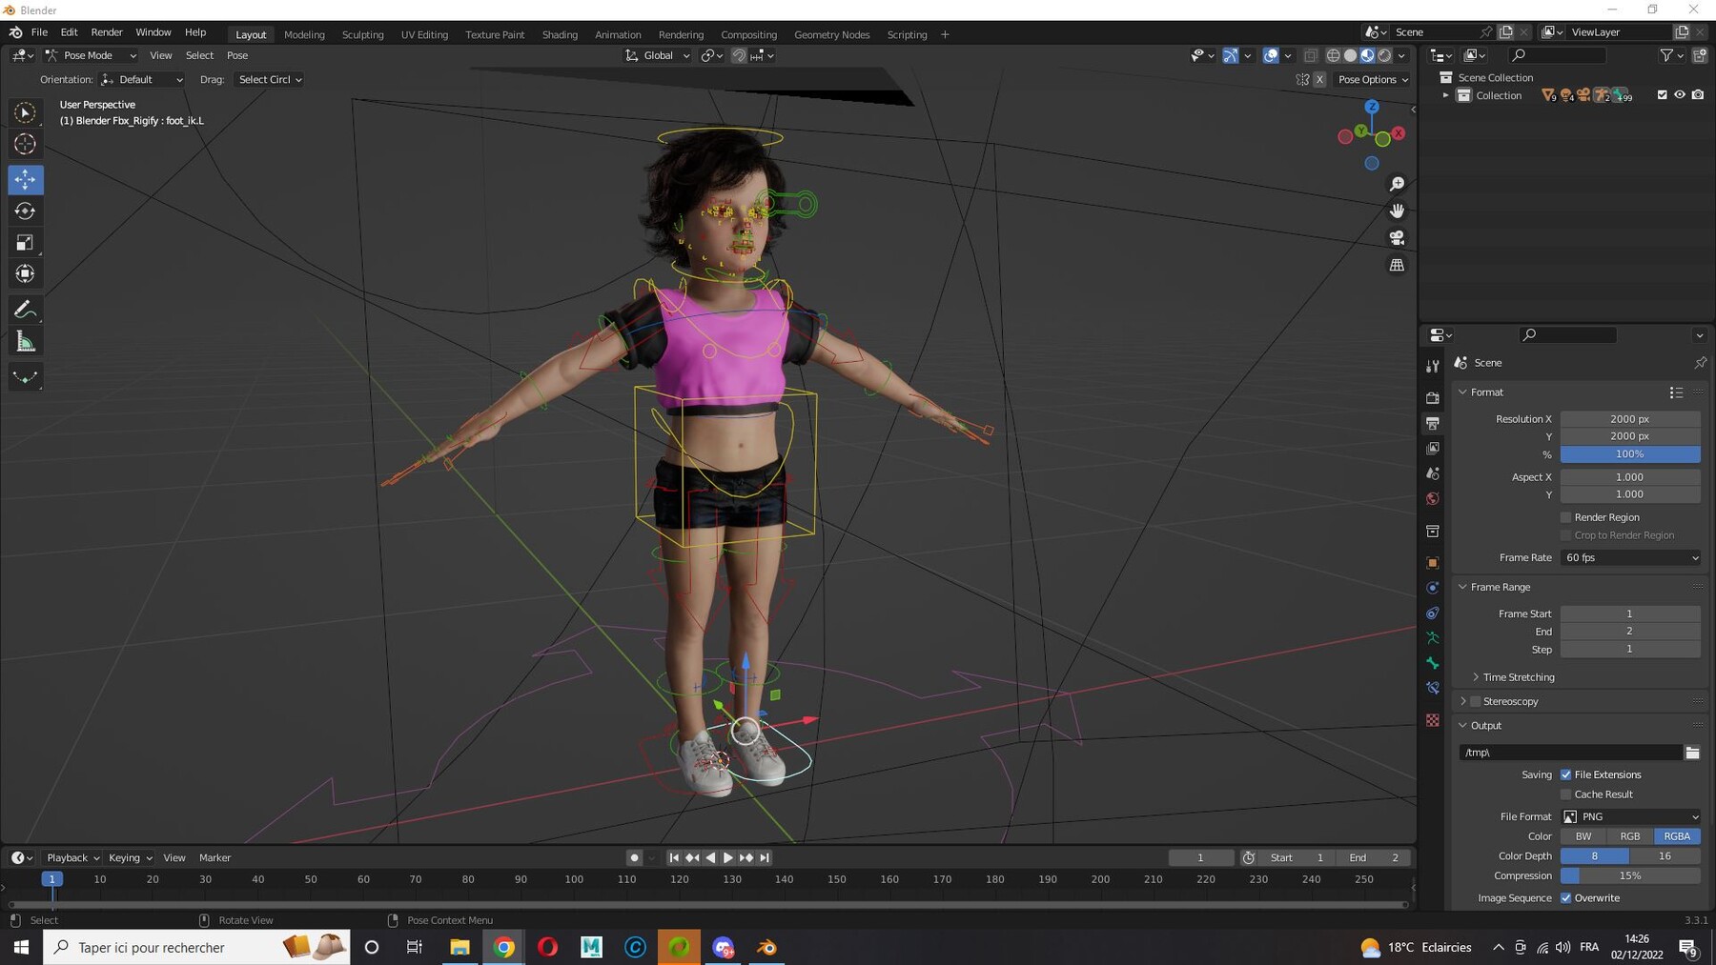The image size is (1716, 965).
Task: Jump to end of timeline frame range
Action: pyautogui.click(x=764, y=857)
